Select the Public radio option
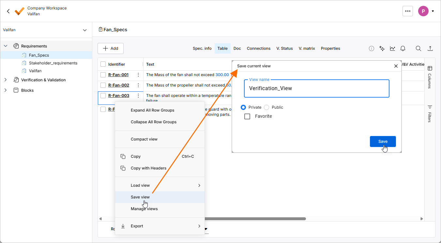The width and height of the screenshot is (441, 243). pos(266,107)
